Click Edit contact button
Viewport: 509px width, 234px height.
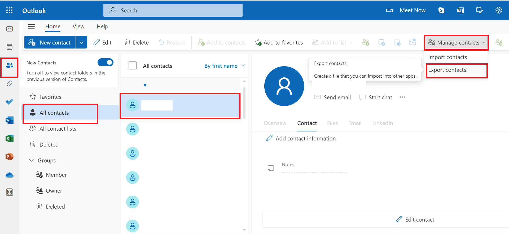pos(415,219)
